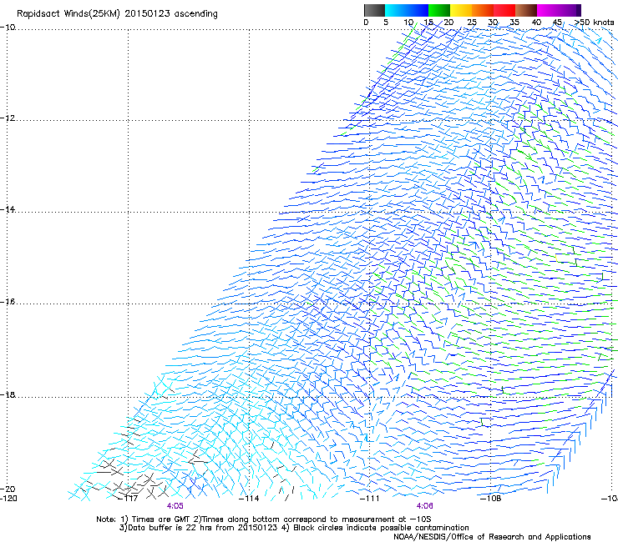
Task: Click the '-114' longitude axis label
Action: tap(249, 499)
